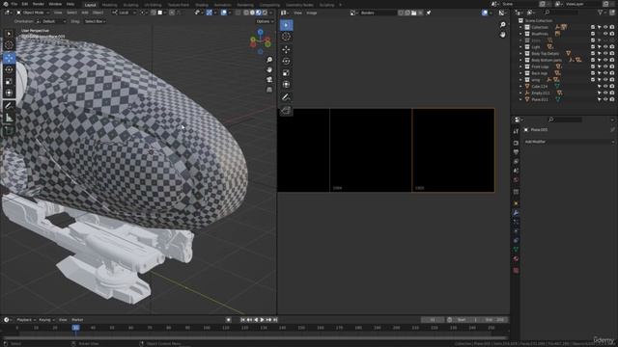This screenshot has height=347, width=618.
Task: Disable render camera icon for wing collection
Action: tap(612, 80)
